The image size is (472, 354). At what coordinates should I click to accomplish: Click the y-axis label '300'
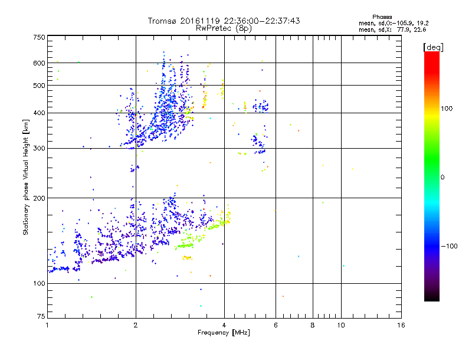click(x=39, y=149)
